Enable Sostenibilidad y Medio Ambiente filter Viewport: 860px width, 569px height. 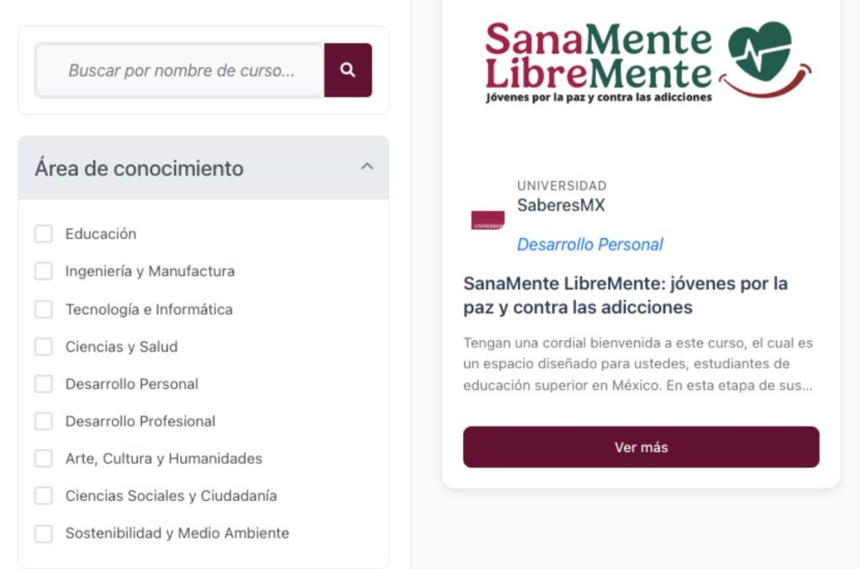(x=44, y=533)
